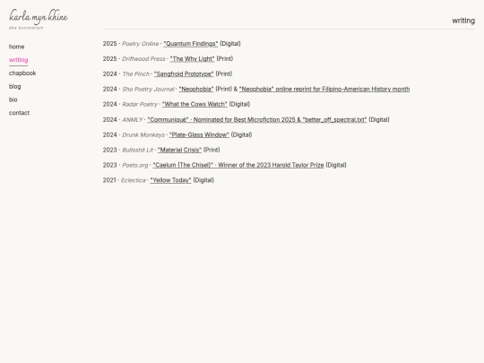The height and width of the screenshot is (363, 484).
Task: Click the 2021 year on Eclectica row
Action: pos(109,180)
